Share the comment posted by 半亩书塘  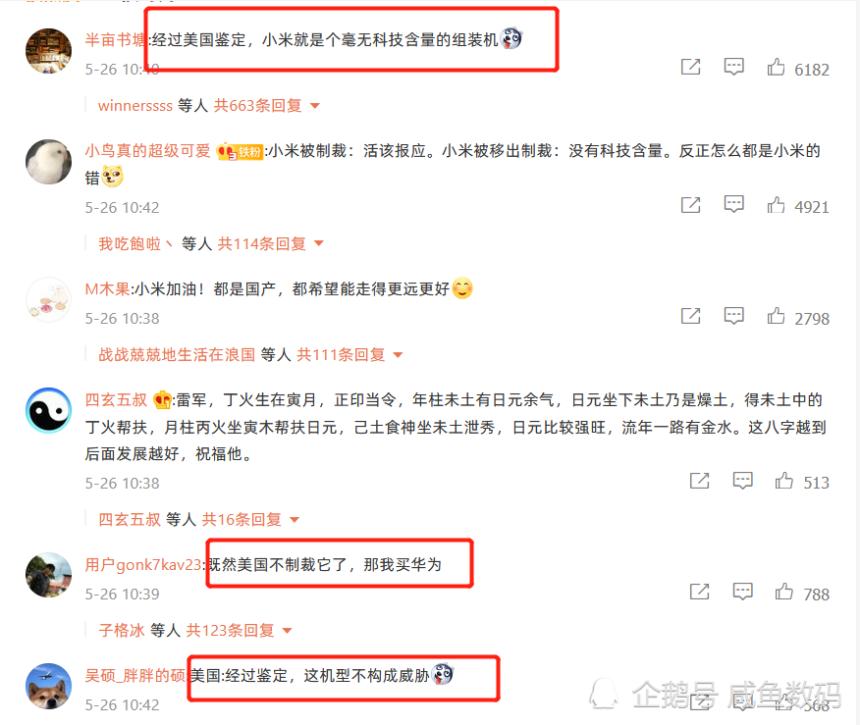point(690,68)
